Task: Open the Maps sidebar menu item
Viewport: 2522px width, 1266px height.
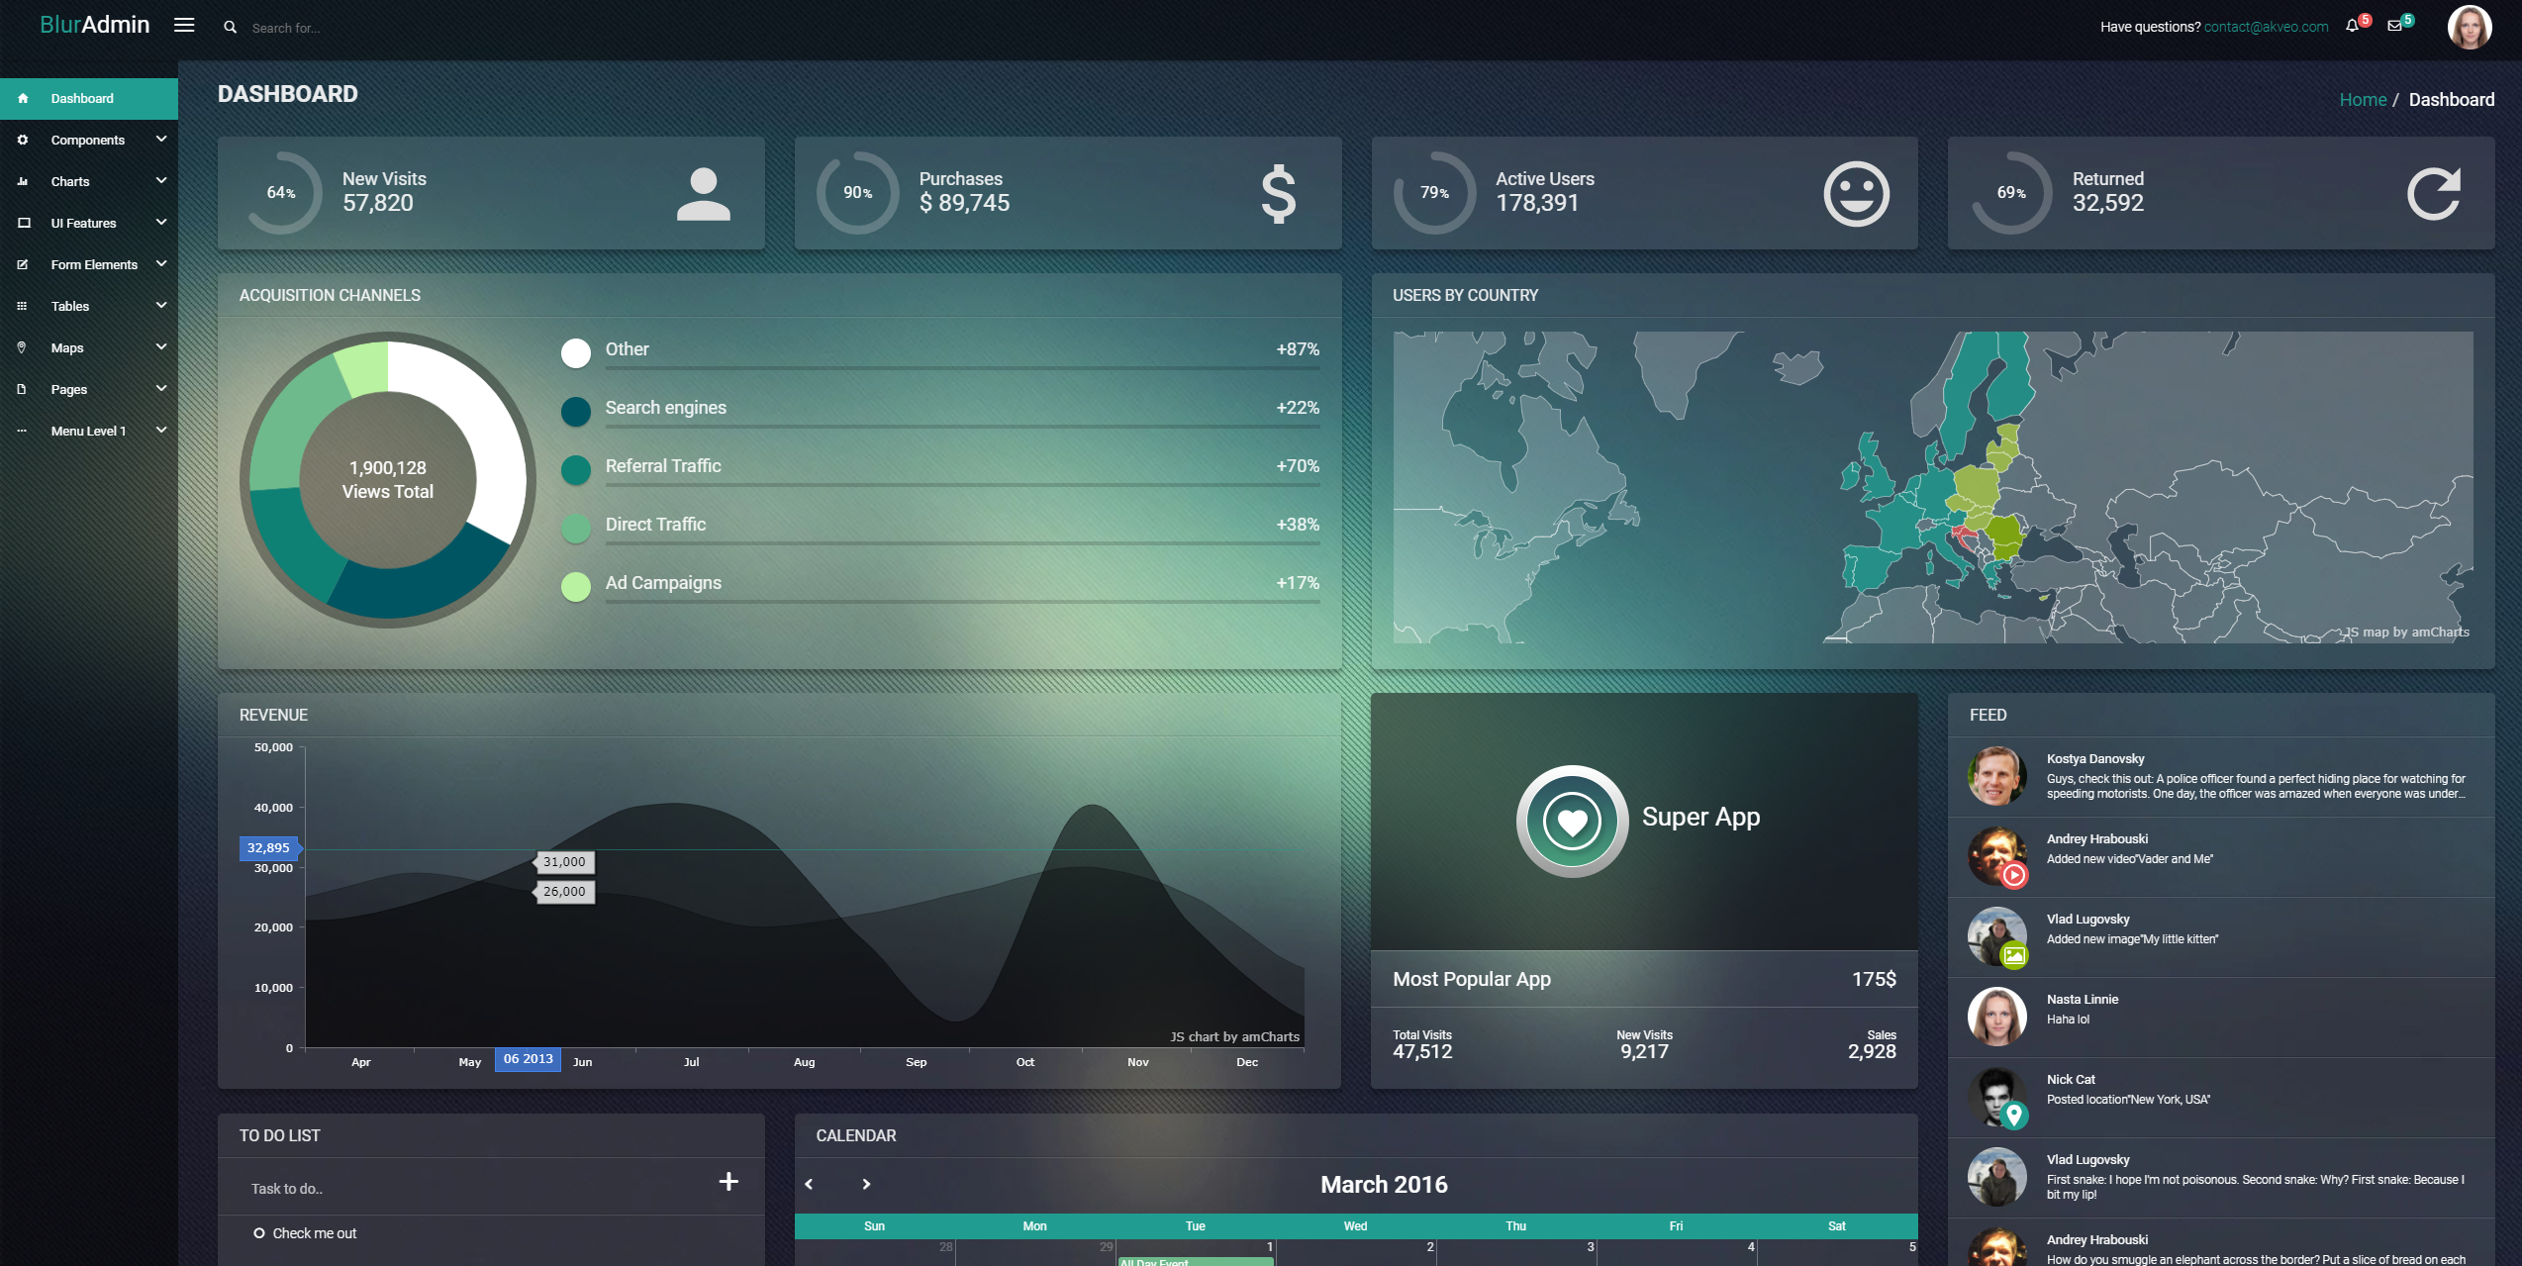Action: point(67,347)
